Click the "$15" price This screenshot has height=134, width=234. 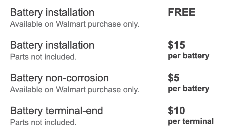click(x=177, y=45)
